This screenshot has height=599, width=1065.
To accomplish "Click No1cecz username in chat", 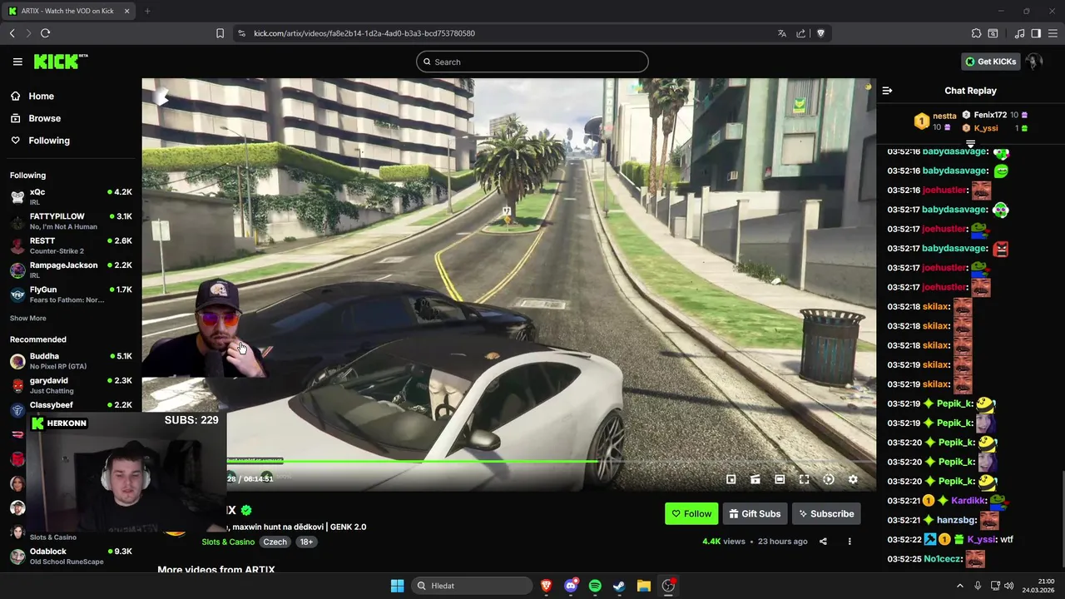I will [x=942, y=559].
